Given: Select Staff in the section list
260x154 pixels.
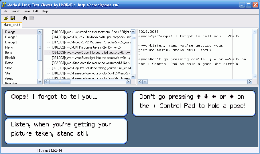Looking at the screenshot, I should (x=20, y=73).
